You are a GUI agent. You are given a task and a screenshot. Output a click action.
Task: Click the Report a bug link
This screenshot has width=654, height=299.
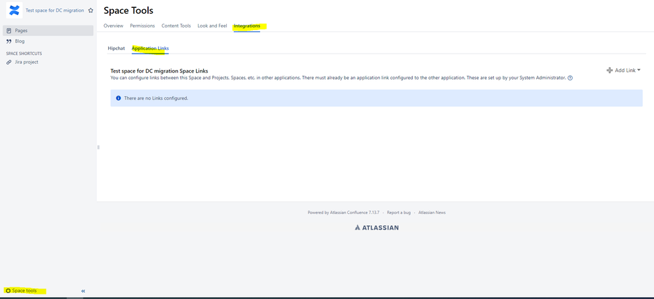[x=398, y=213]
